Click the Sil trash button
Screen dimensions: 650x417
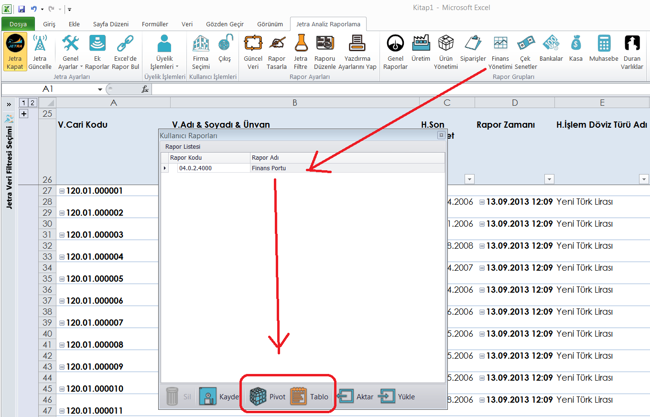pyautogui.click(x=178, y=396)
